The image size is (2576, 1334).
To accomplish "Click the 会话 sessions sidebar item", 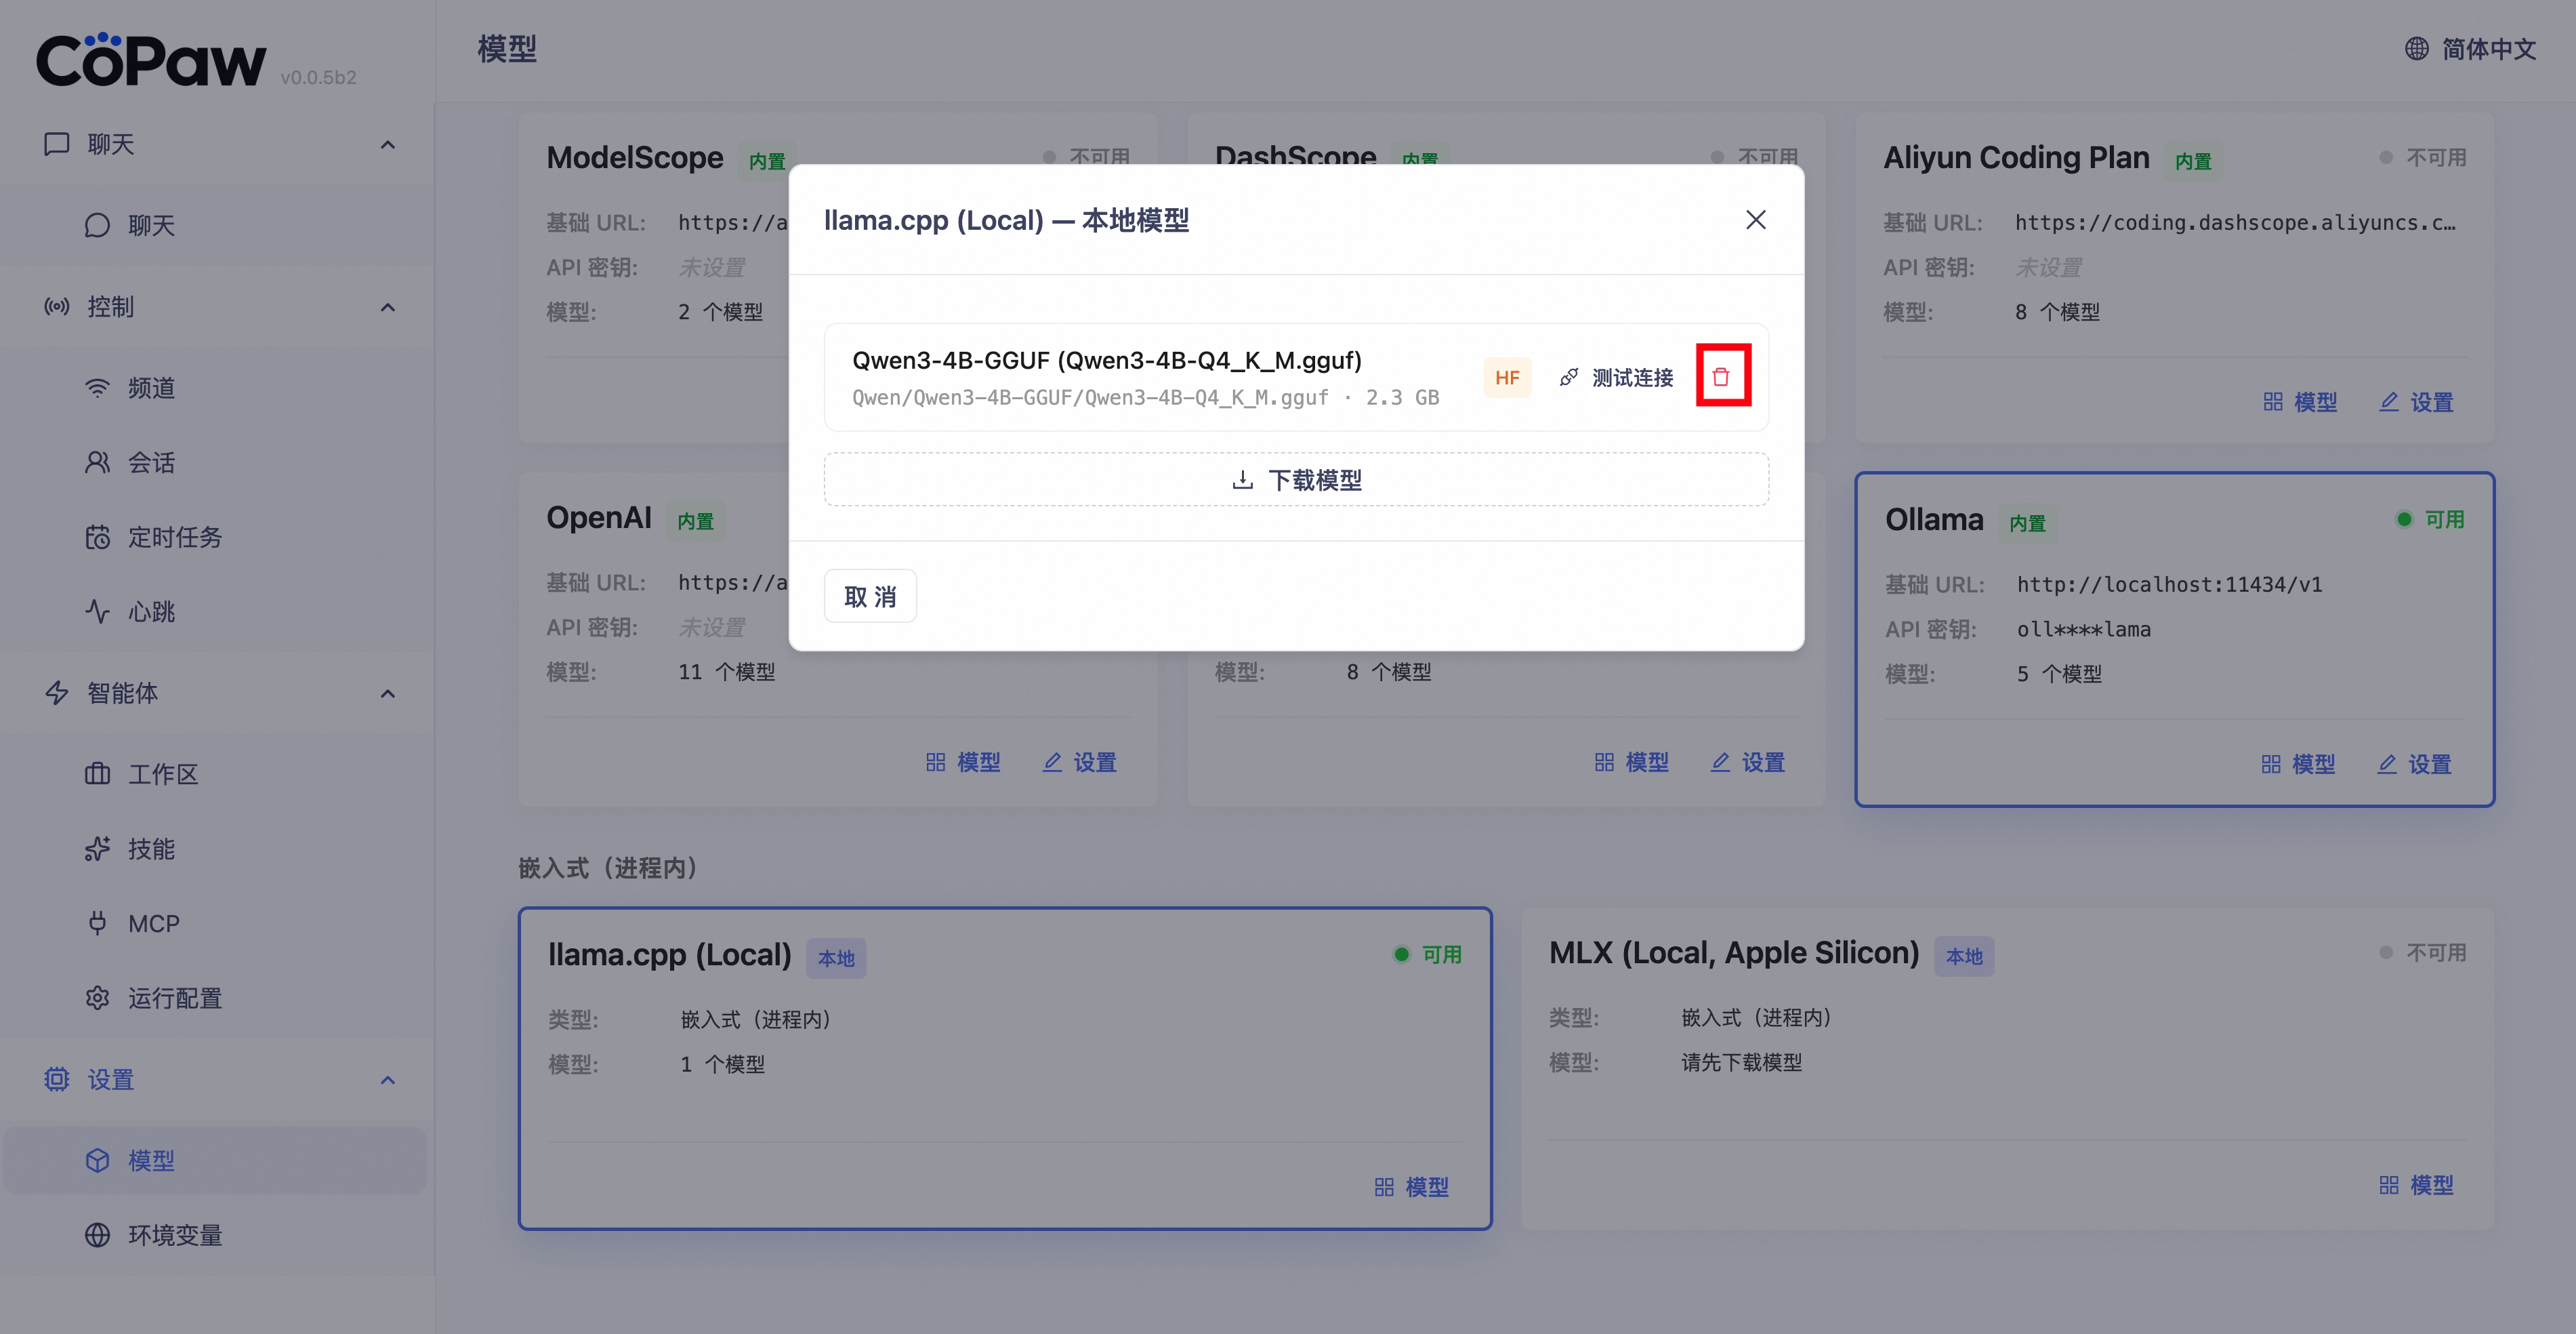I will tap(151, 462).
